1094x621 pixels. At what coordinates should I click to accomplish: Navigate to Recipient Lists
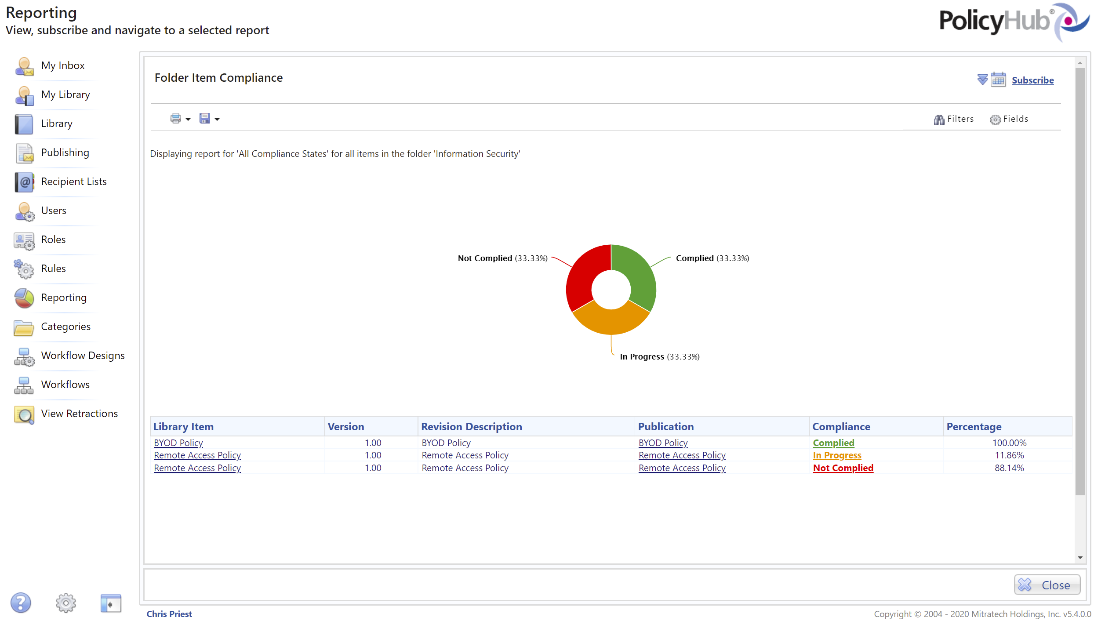click(x=73, y=182)
